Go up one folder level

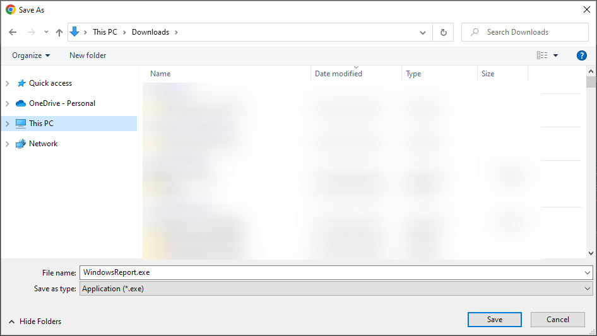tap(59, 32)
